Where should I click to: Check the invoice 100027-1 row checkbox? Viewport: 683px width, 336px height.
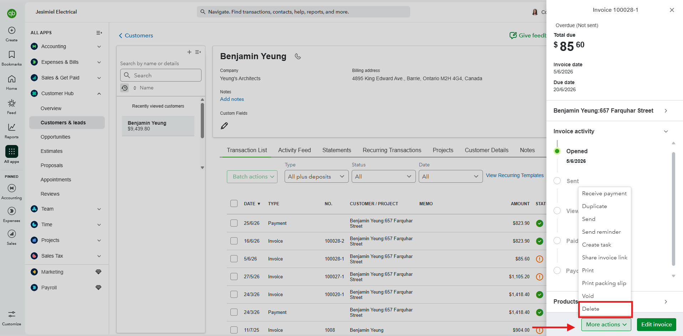tap(234, 276)
